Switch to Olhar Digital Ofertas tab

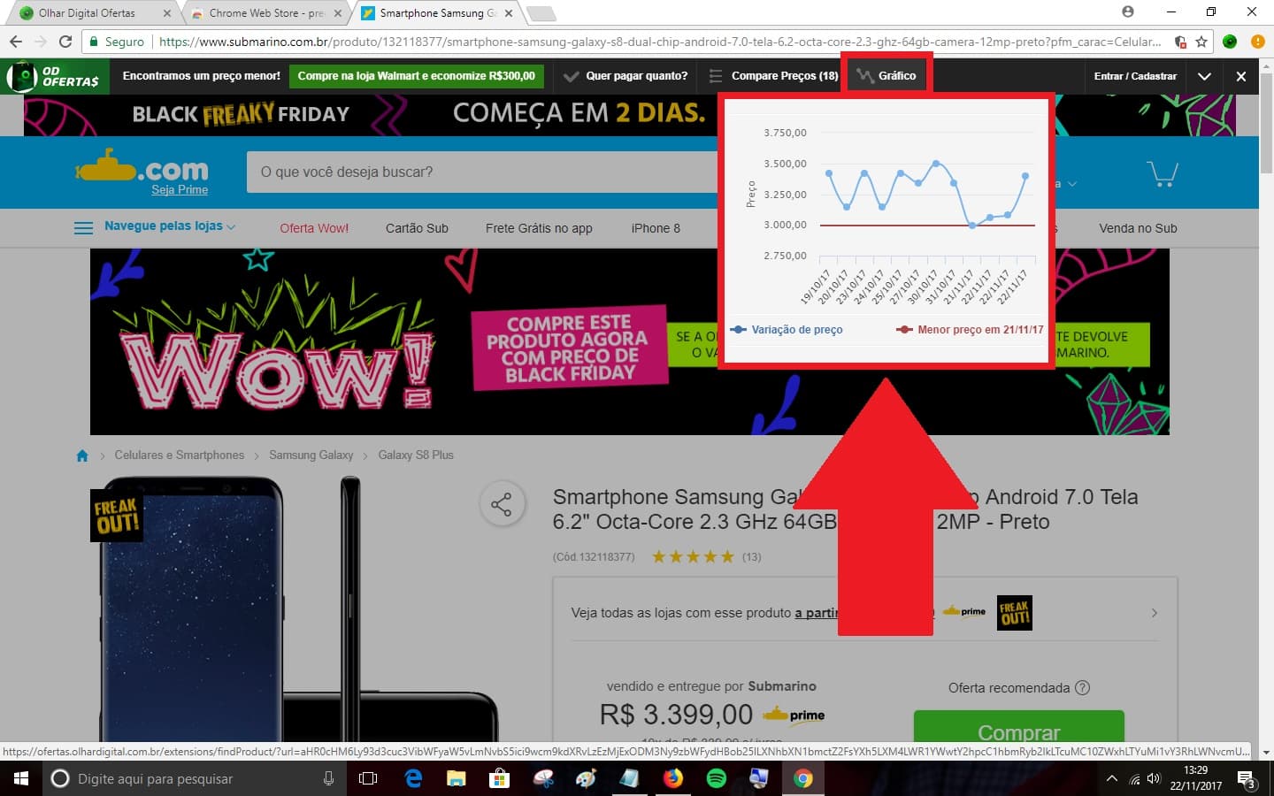coord(87,13)
